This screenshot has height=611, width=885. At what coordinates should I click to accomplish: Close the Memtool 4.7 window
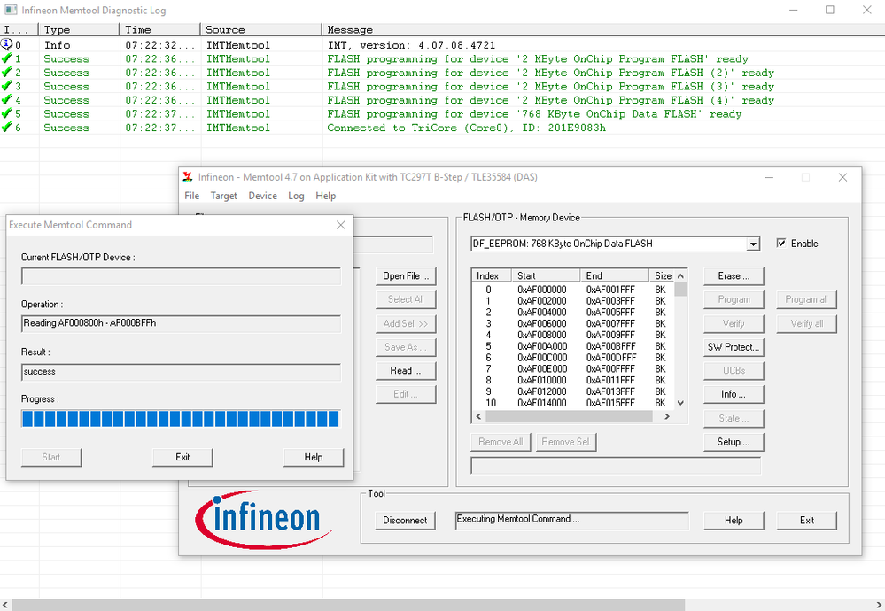(x=842, y=177)
